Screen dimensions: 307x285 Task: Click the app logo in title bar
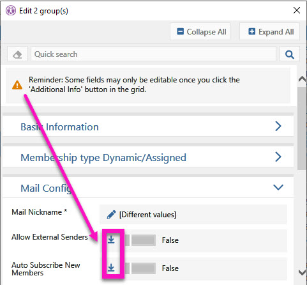[11, 10]
